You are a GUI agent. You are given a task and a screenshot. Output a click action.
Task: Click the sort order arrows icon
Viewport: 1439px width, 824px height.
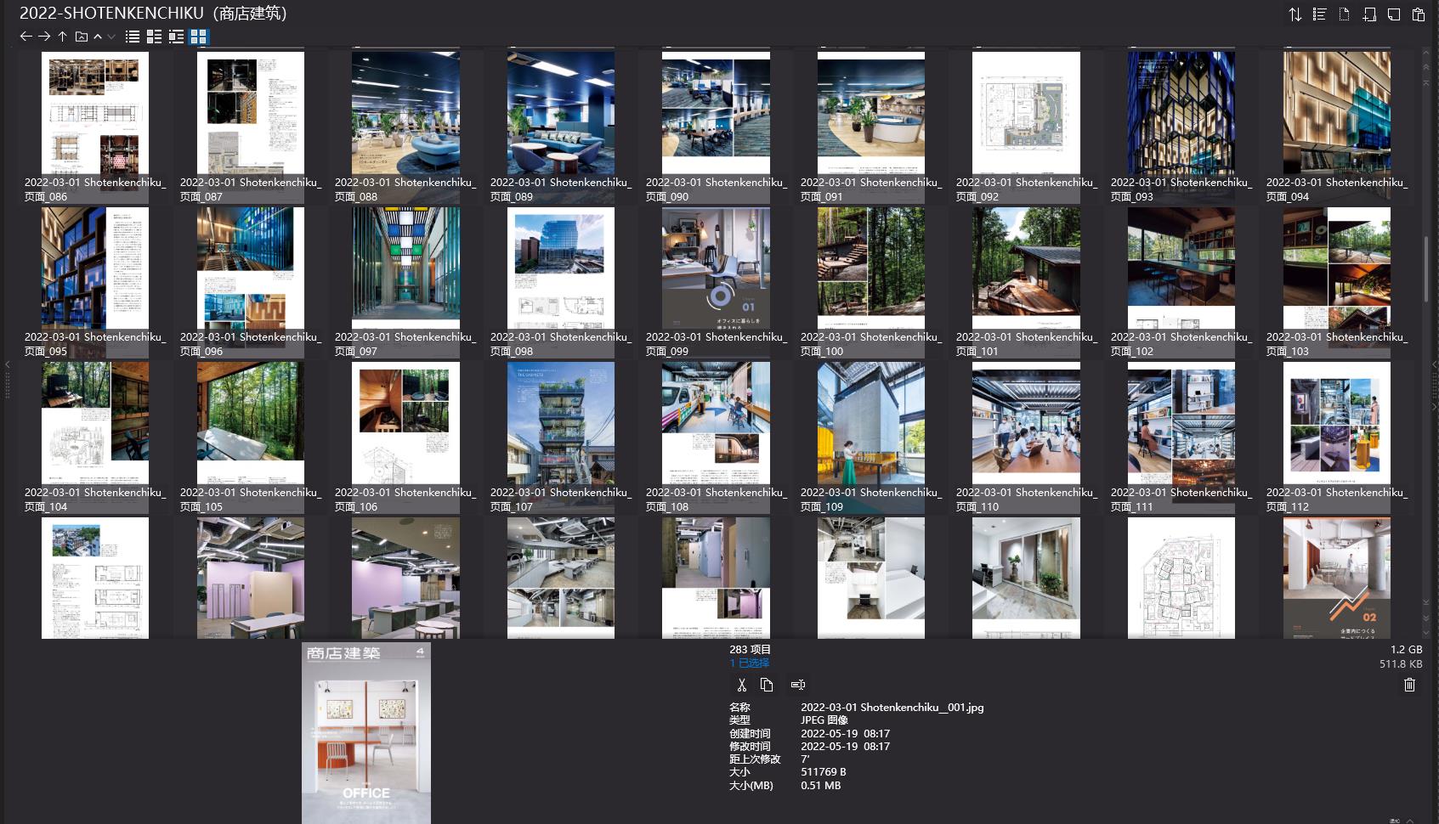[1295, 14]
